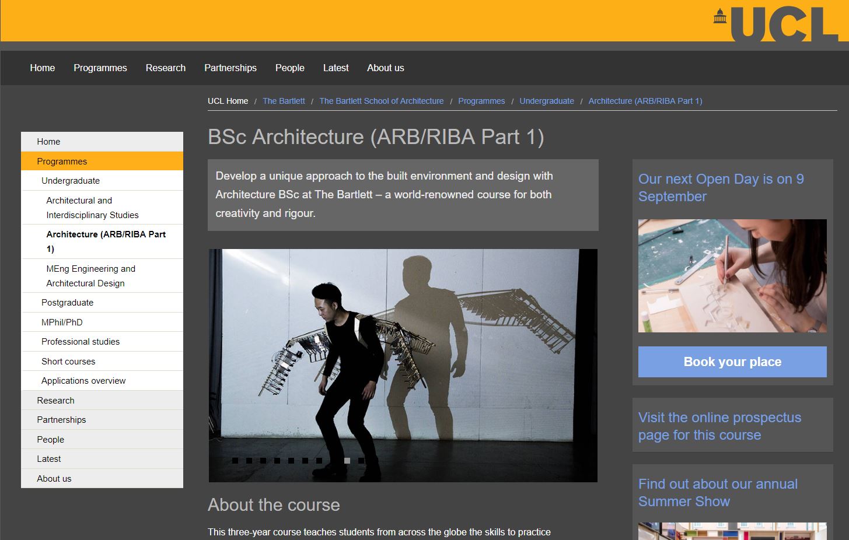Select the first carousel indicator square
Screen dimensions: 849x540
(x=235, y=461)
